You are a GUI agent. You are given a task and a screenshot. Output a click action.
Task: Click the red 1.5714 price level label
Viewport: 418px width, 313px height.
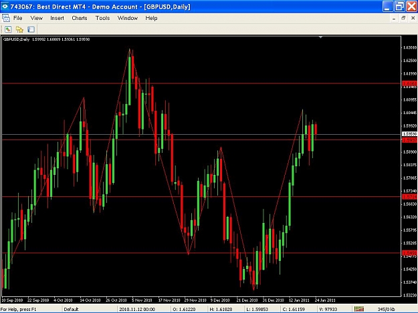(x=409, y=197)
